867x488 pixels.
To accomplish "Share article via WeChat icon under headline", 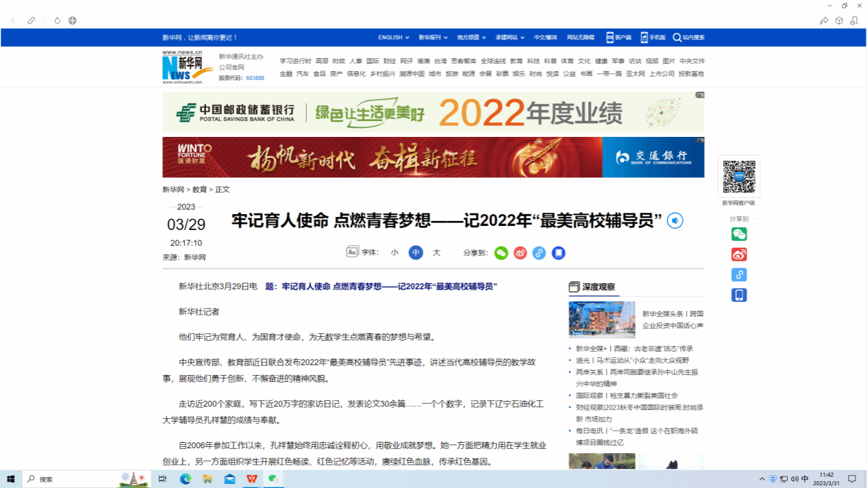I will tap(501, 253).
